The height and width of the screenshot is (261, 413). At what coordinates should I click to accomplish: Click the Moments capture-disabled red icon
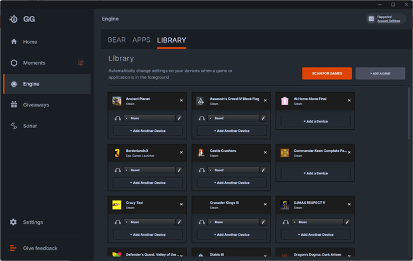81,63
